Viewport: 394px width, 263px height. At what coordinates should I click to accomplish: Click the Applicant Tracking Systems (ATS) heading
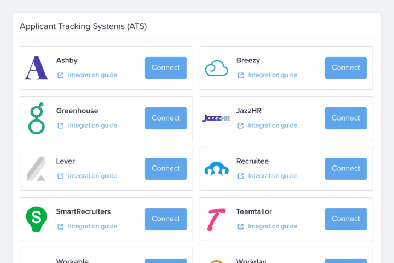tap(83, 26)
